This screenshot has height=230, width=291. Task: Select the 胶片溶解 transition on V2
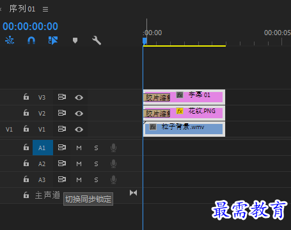(x=157, y=114)
